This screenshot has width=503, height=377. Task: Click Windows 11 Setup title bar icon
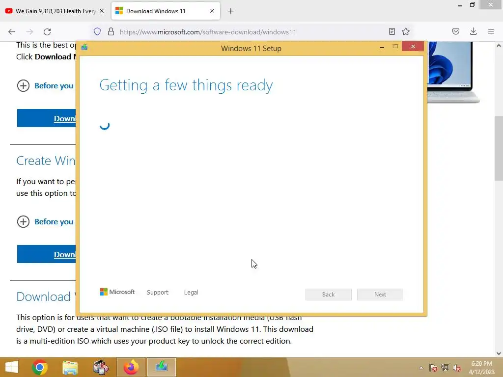[x=84, y=48]
